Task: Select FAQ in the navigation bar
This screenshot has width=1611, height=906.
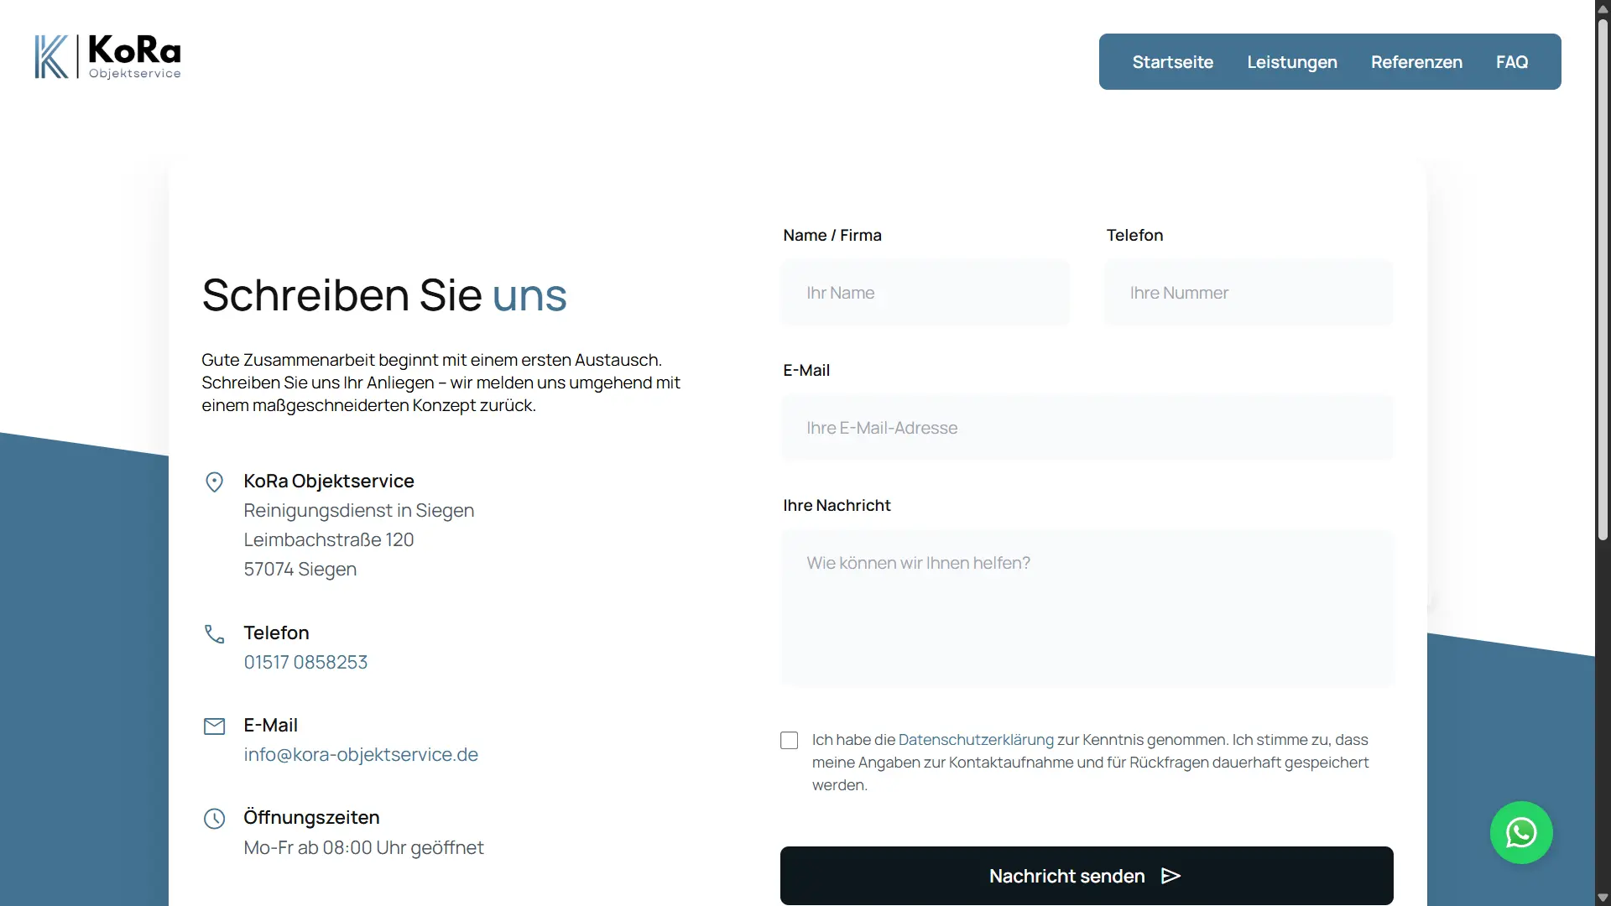Action: [1512, 62]
